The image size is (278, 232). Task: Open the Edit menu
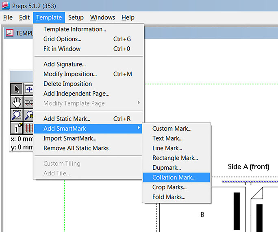pyautogui.click(x=24, y=18)
